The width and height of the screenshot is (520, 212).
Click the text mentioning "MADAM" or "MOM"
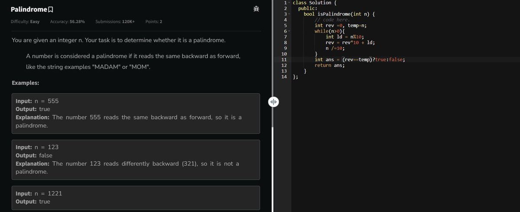pyautogui.click(x=88, y=68)
